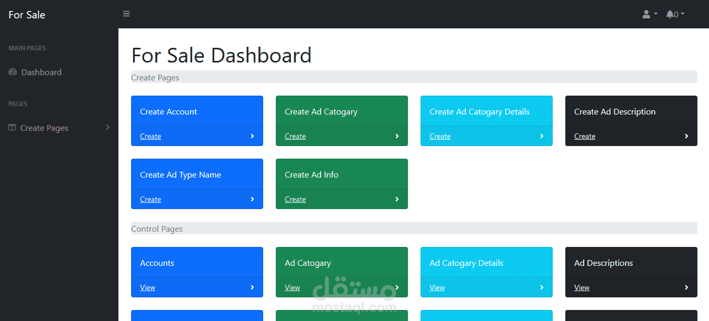Click Create on the Create Ad Catogary card
This screenshot has height=321, width=709.
295,136
